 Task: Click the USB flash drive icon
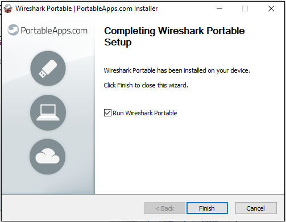48,68
